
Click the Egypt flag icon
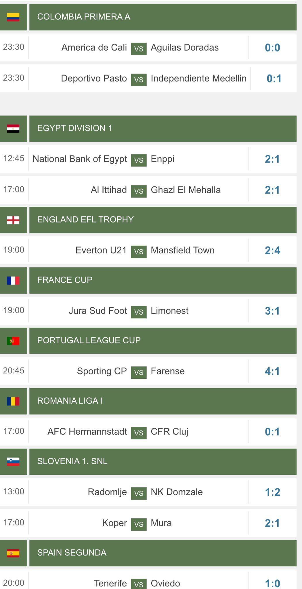pyautogui.click(x=13, y=129)
